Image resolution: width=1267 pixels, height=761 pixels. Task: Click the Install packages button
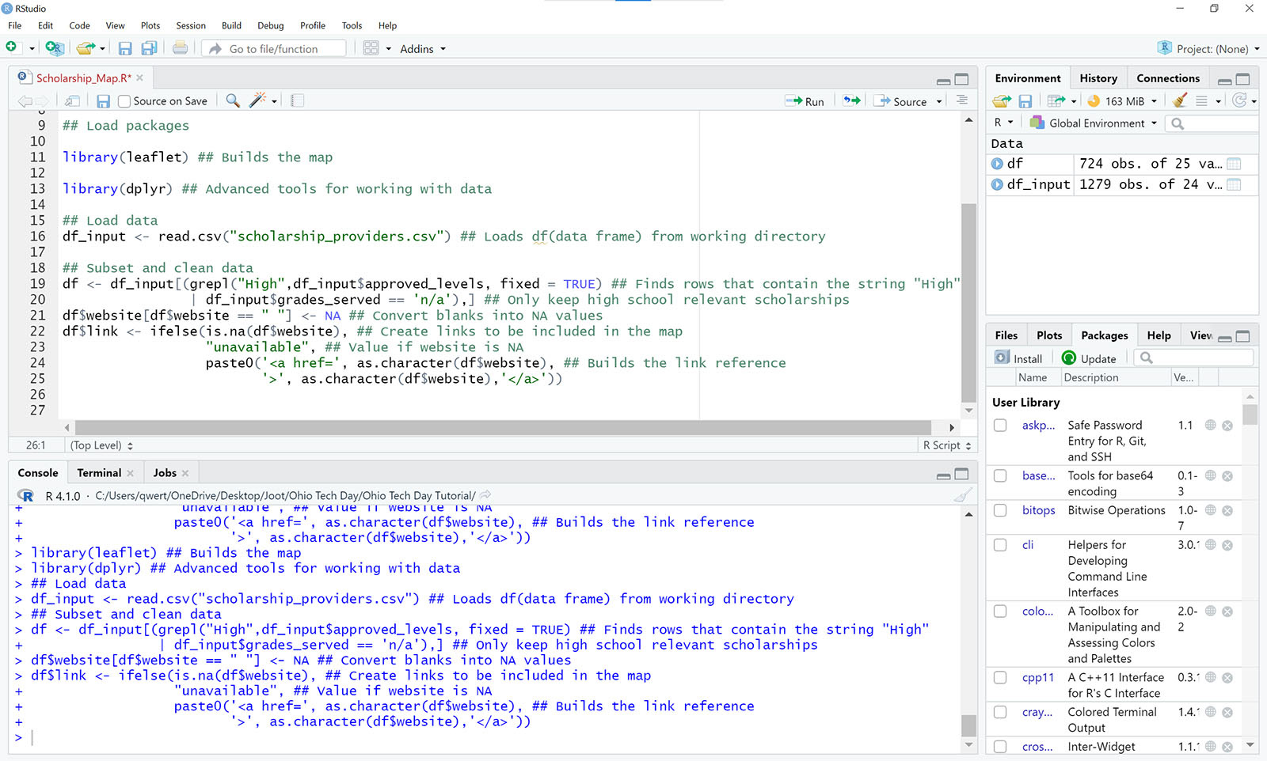pos(1019,358)
